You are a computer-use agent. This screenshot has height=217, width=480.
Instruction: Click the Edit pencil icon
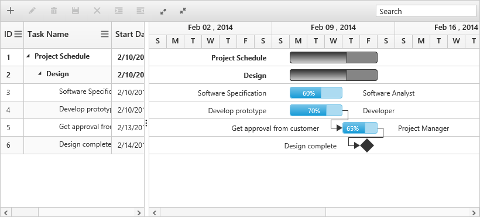pyautogui.click(x=32, y=11)
